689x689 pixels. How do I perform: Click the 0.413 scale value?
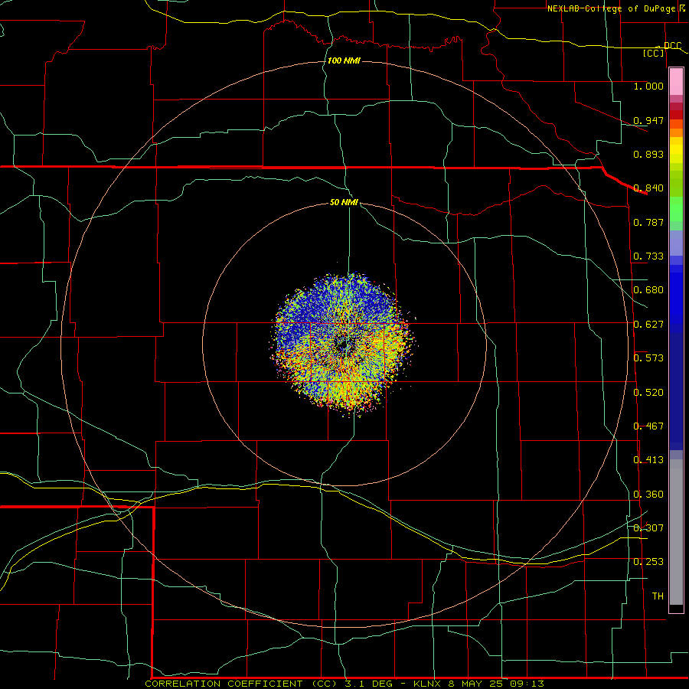pos(648,460)
